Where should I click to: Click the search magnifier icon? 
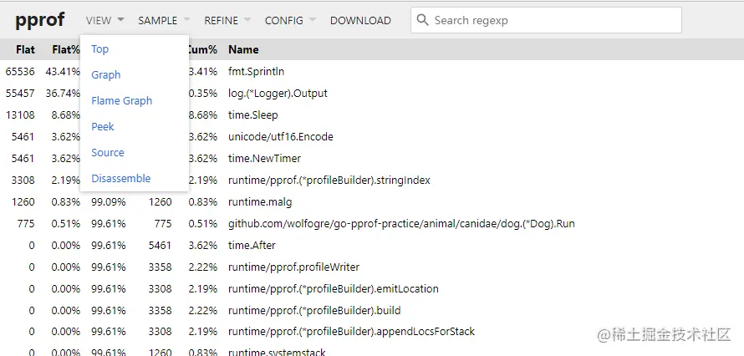(423, 20)
